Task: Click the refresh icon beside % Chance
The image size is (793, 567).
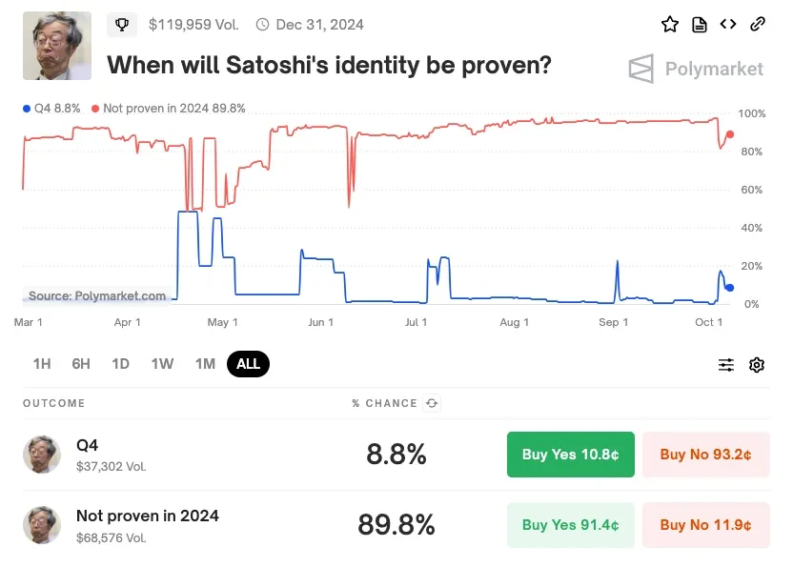Action: 432,403
